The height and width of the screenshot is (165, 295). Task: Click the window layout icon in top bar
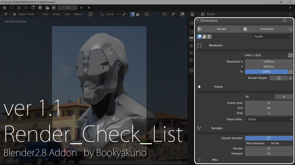click(x=33, y=8)
